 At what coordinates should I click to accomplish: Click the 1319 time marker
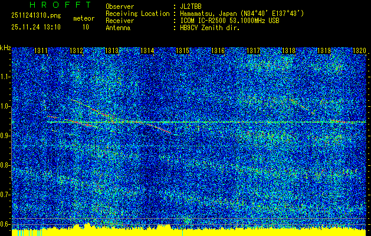pos(324,51)
